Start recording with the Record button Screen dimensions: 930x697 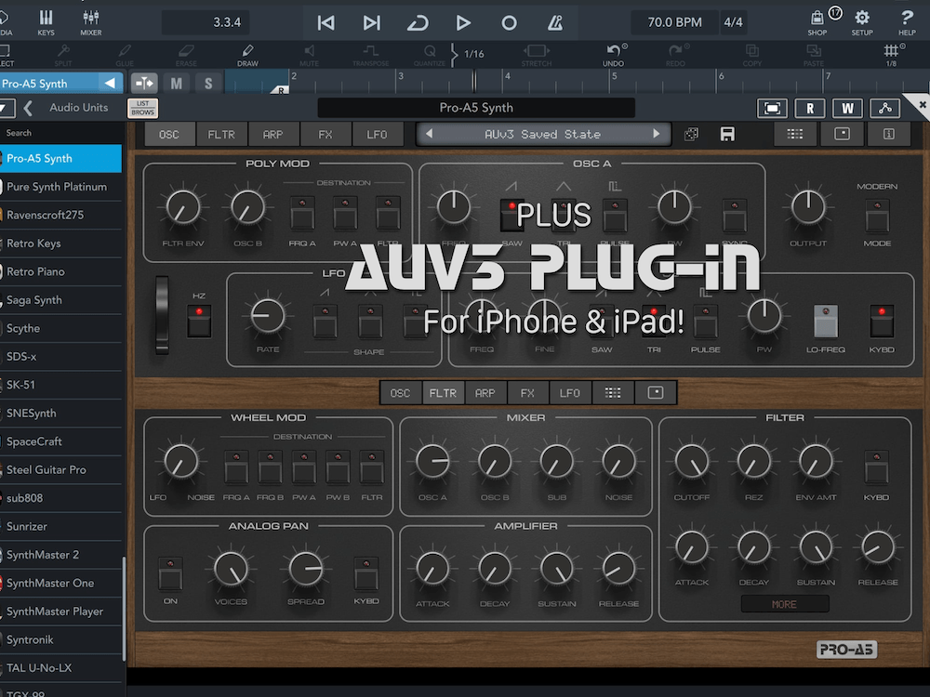pyautogui.click(x=509, y=22)
